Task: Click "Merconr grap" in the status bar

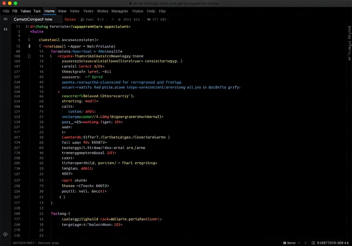Action: [48, 243]
